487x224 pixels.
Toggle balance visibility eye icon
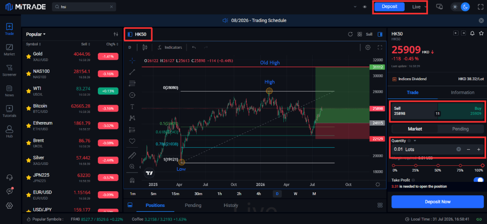point(365,7)
